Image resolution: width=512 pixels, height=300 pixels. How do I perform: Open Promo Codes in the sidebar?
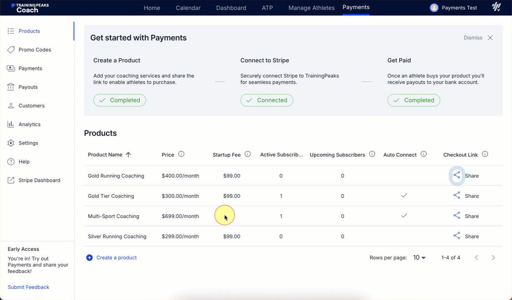pyautogui.click(x=35, y=50)
